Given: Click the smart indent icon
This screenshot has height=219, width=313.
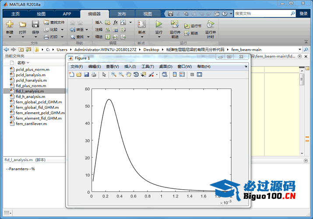Looking at the screenshot, I should pyautogui.click(x=108, y=37).
